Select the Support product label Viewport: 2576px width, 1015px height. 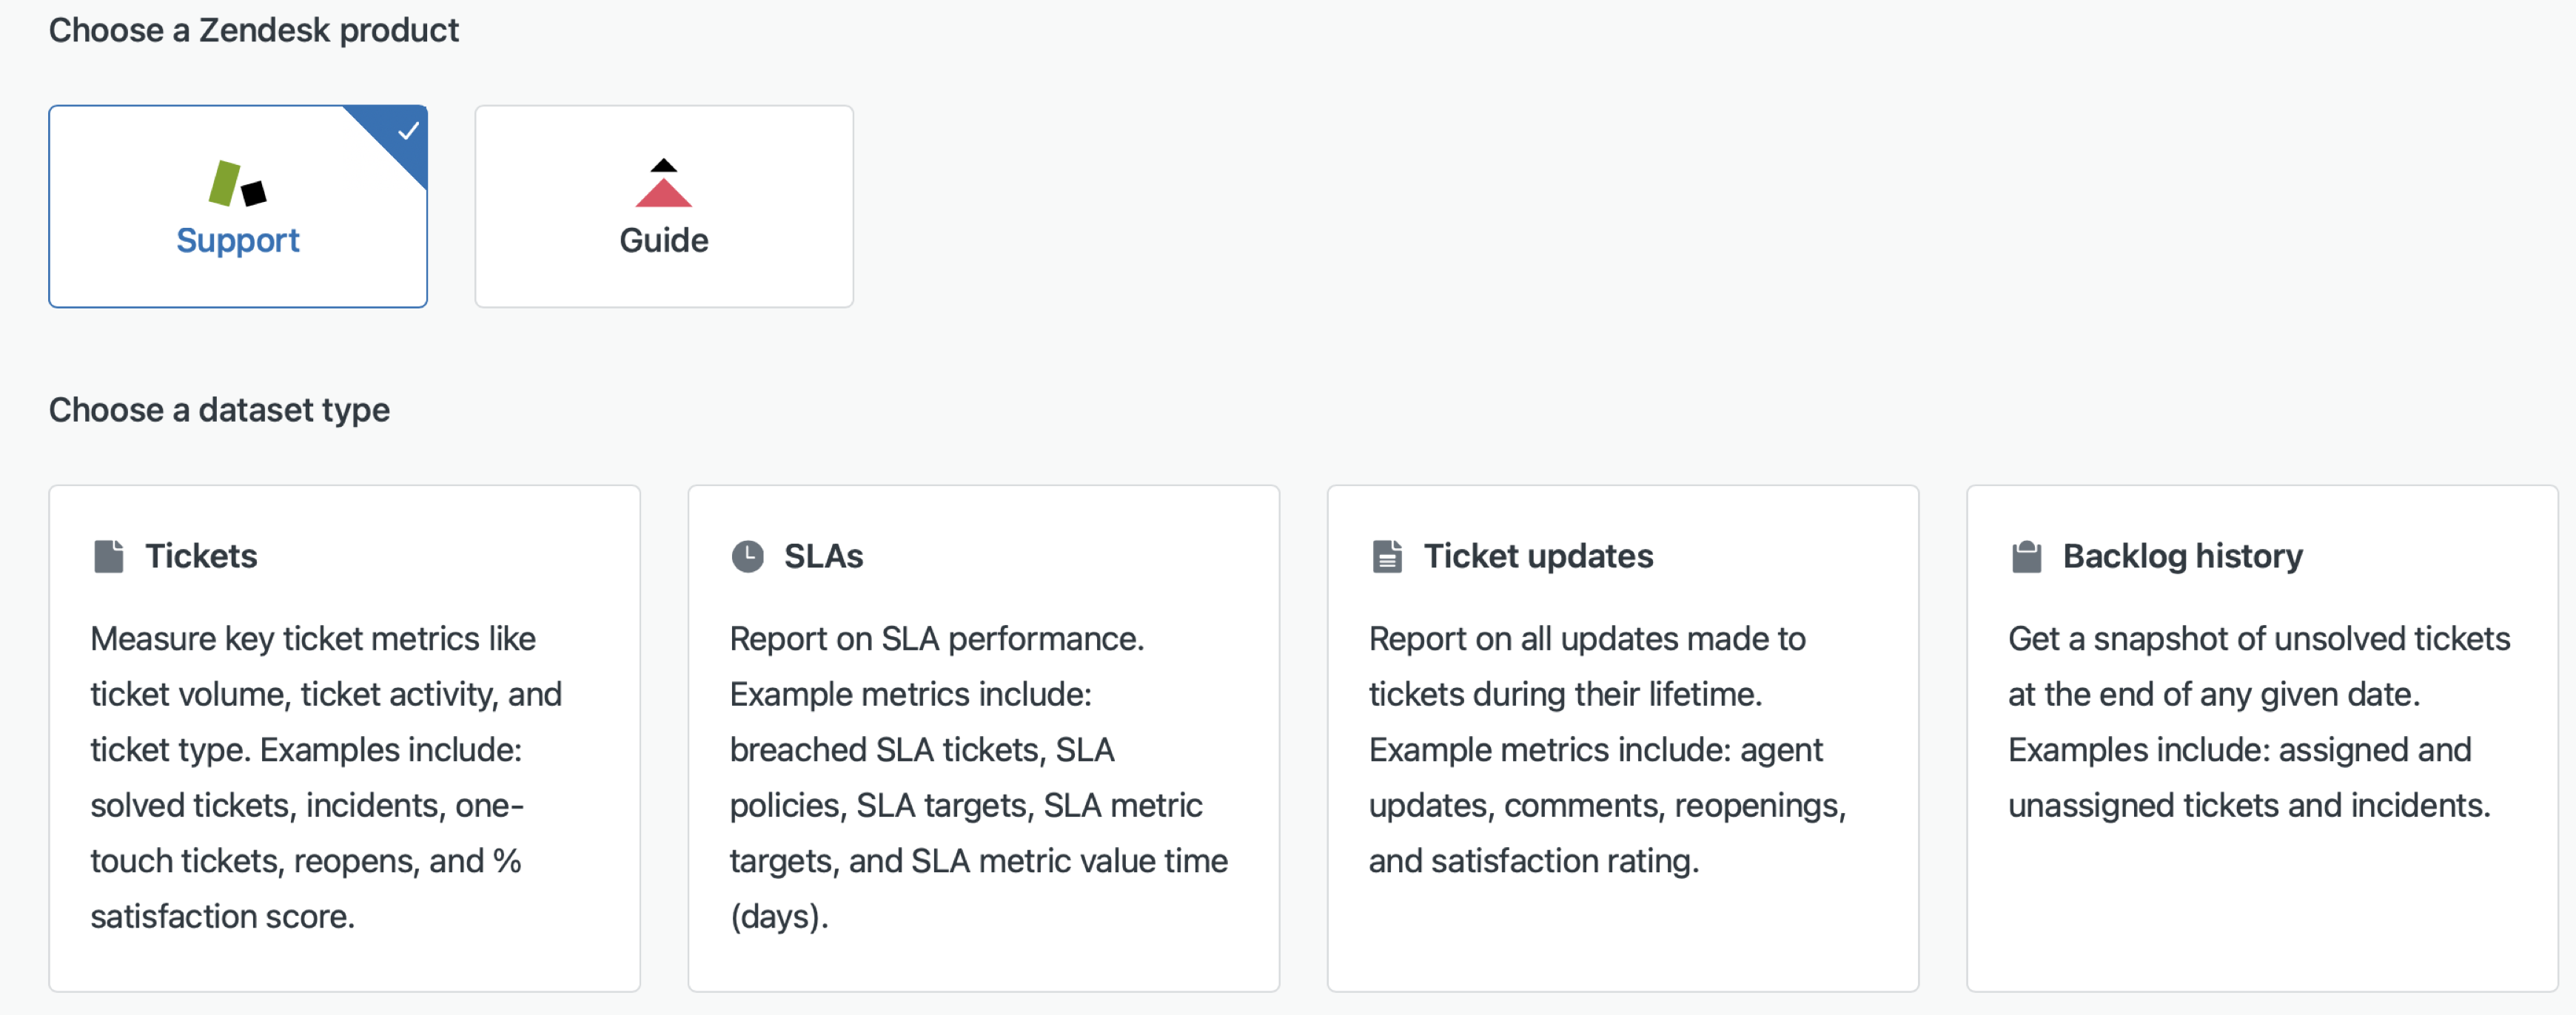(x=238, y=240)
